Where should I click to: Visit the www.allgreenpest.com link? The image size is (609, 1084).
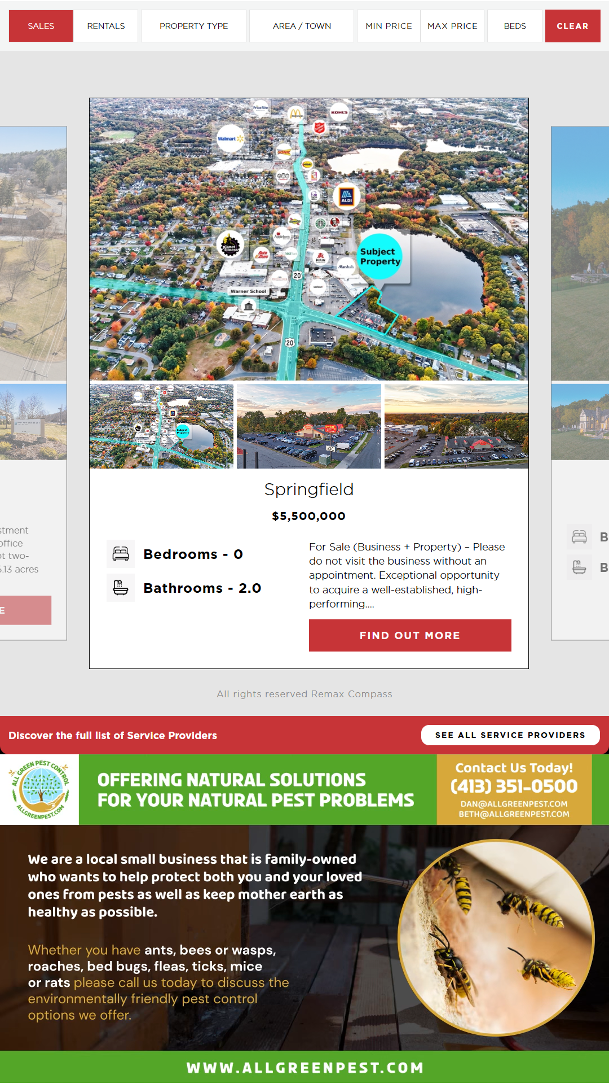click(x=305, y=1068)
